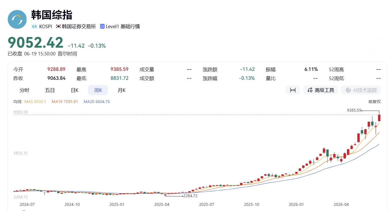Open 高级工具 advanced tools
This screenshot has height=211, width=389.
pos(321,90)
